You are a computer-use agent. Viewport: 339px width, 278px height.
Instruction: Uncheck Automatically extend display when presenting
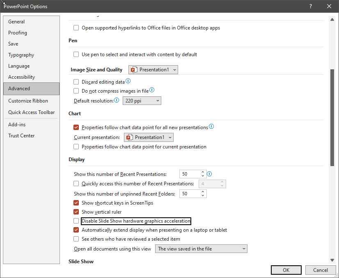76,230
